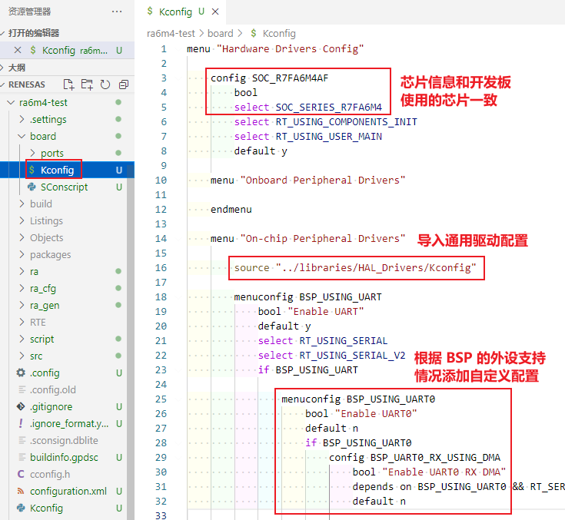Open the configuration.xml file
Screen dimensions: 565x520
pyautogui.click(x=68, y=491)
